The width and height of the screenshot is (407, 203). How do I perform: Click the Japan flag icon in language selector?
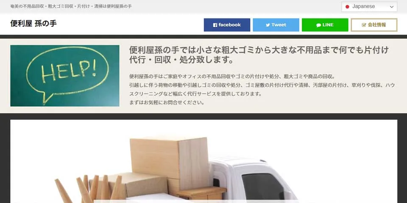point(347,7)
